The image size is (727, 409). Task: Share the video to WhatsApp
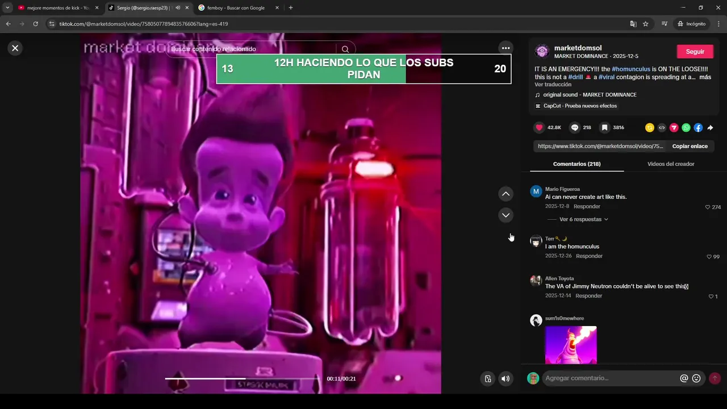click(x=686, y=128)
